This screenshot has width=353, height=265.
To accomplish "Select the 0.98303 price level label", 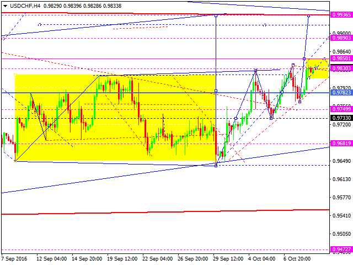I will click(341, 68).
